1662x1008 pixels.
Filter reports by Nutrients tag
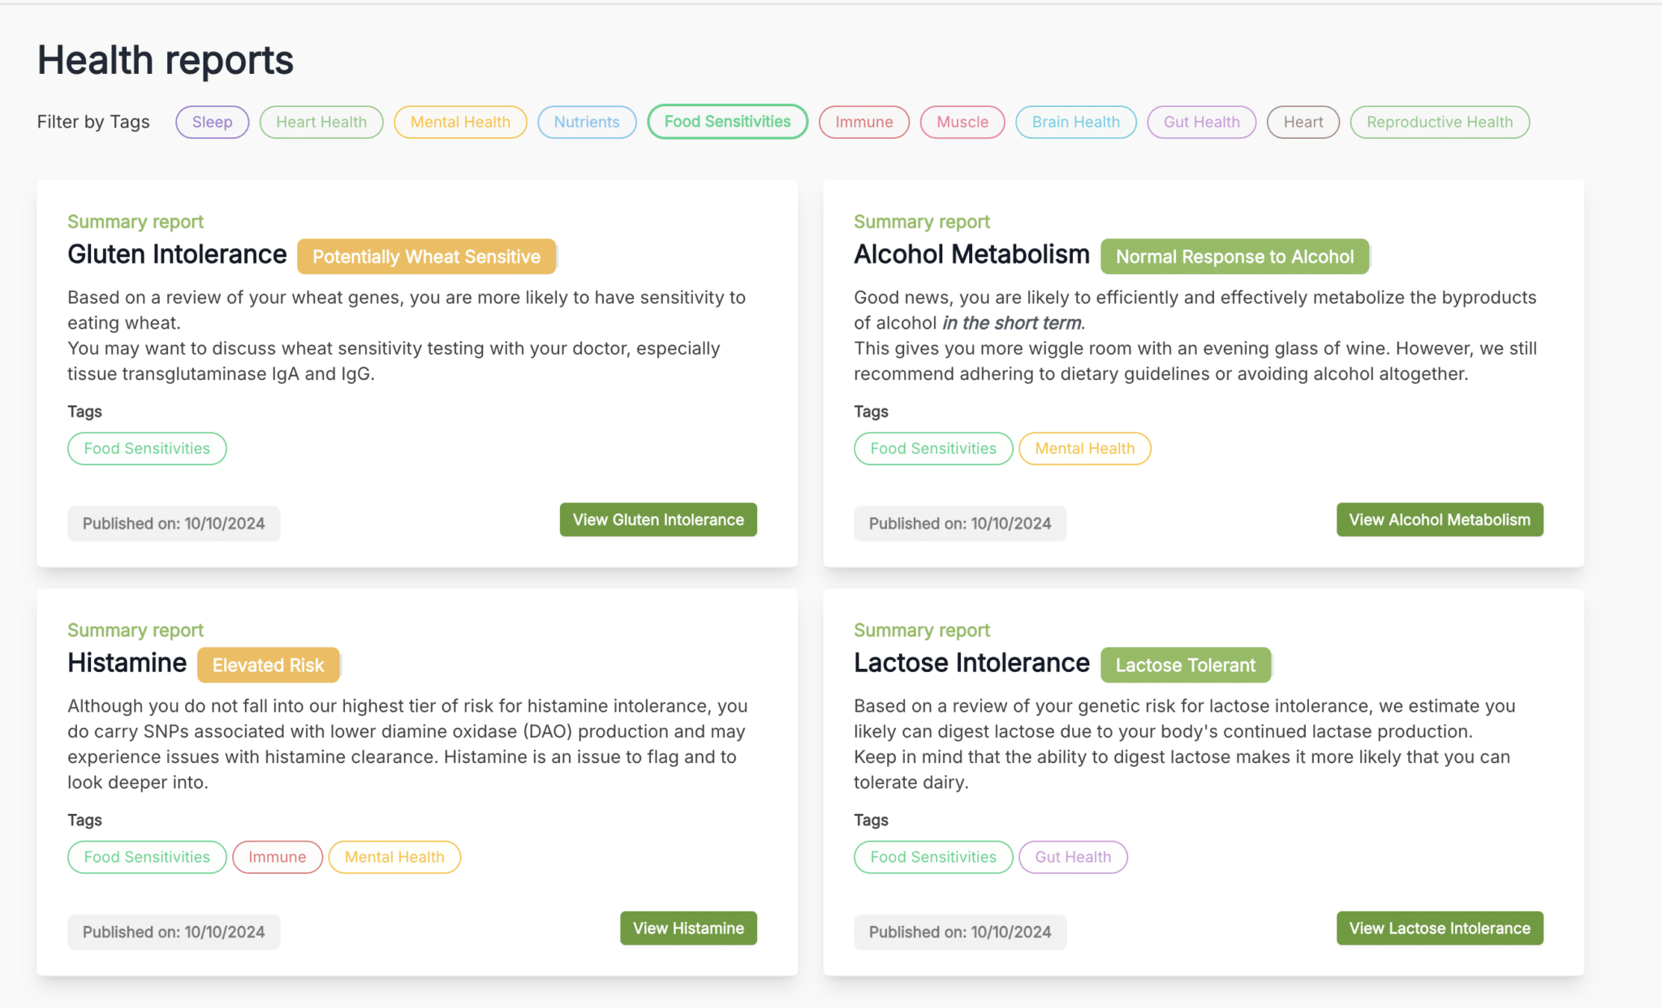pyautogui.click(x=587, y=122)
